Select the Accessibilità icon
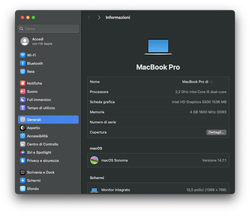Screen dimensions: 250x214 pos(22,136)
